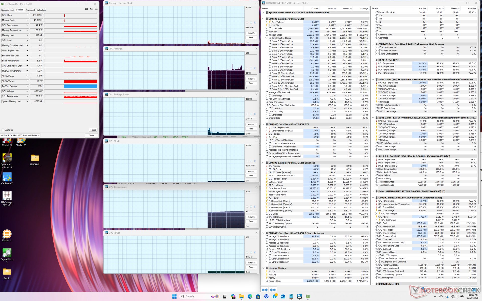This screenshot has height=301, width=482.
Task: Enable the Log to file checkbox
Action: [3, 130]
